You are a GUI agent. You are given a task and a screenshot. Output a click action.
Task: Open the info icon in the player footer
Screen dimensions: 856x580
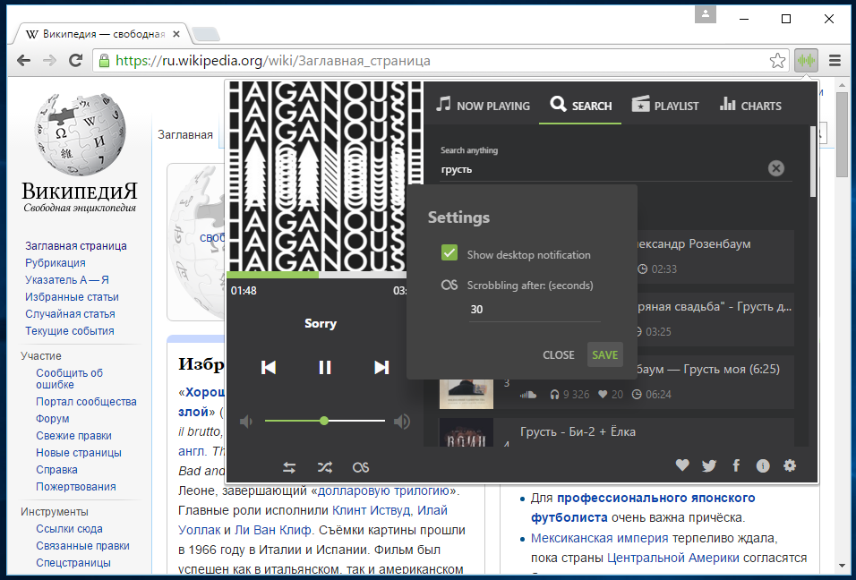pyautogui.click(x=763, y=465)
